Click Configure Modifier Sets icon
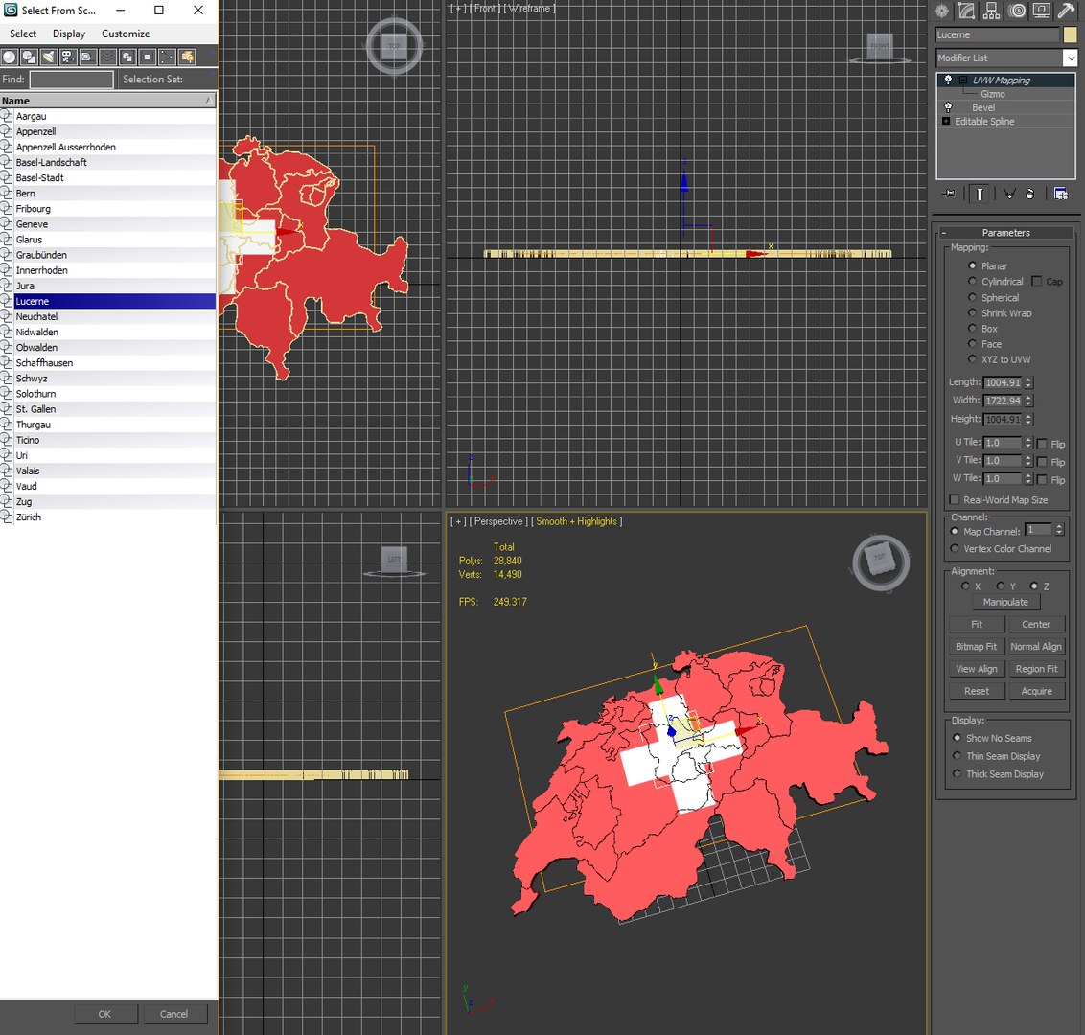The image size is (1085, 1035). click(1060, 194)
